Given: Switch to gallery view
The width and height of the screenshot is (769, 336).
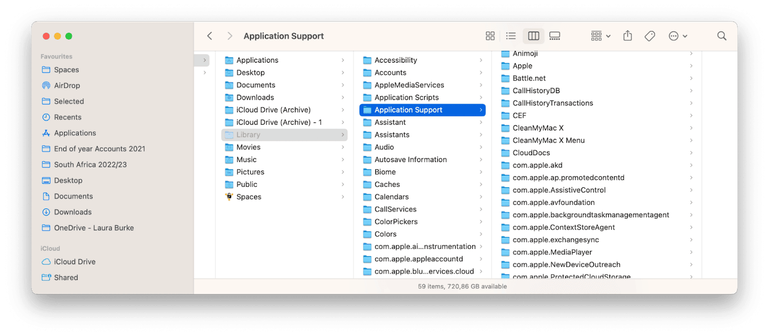Looking at the screenshot, I should pos(554,36).
